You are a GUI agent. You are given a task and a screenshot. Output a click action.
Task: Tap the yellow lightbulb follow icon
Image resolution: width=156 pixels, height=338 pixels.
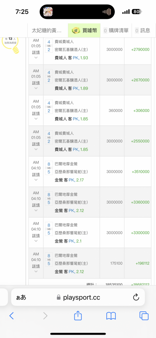point(10,45)
